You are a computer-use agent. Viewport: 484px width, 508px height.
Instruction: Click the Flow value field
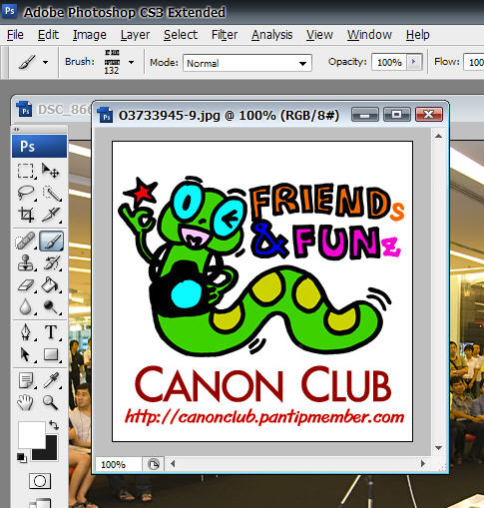(474, 62)
